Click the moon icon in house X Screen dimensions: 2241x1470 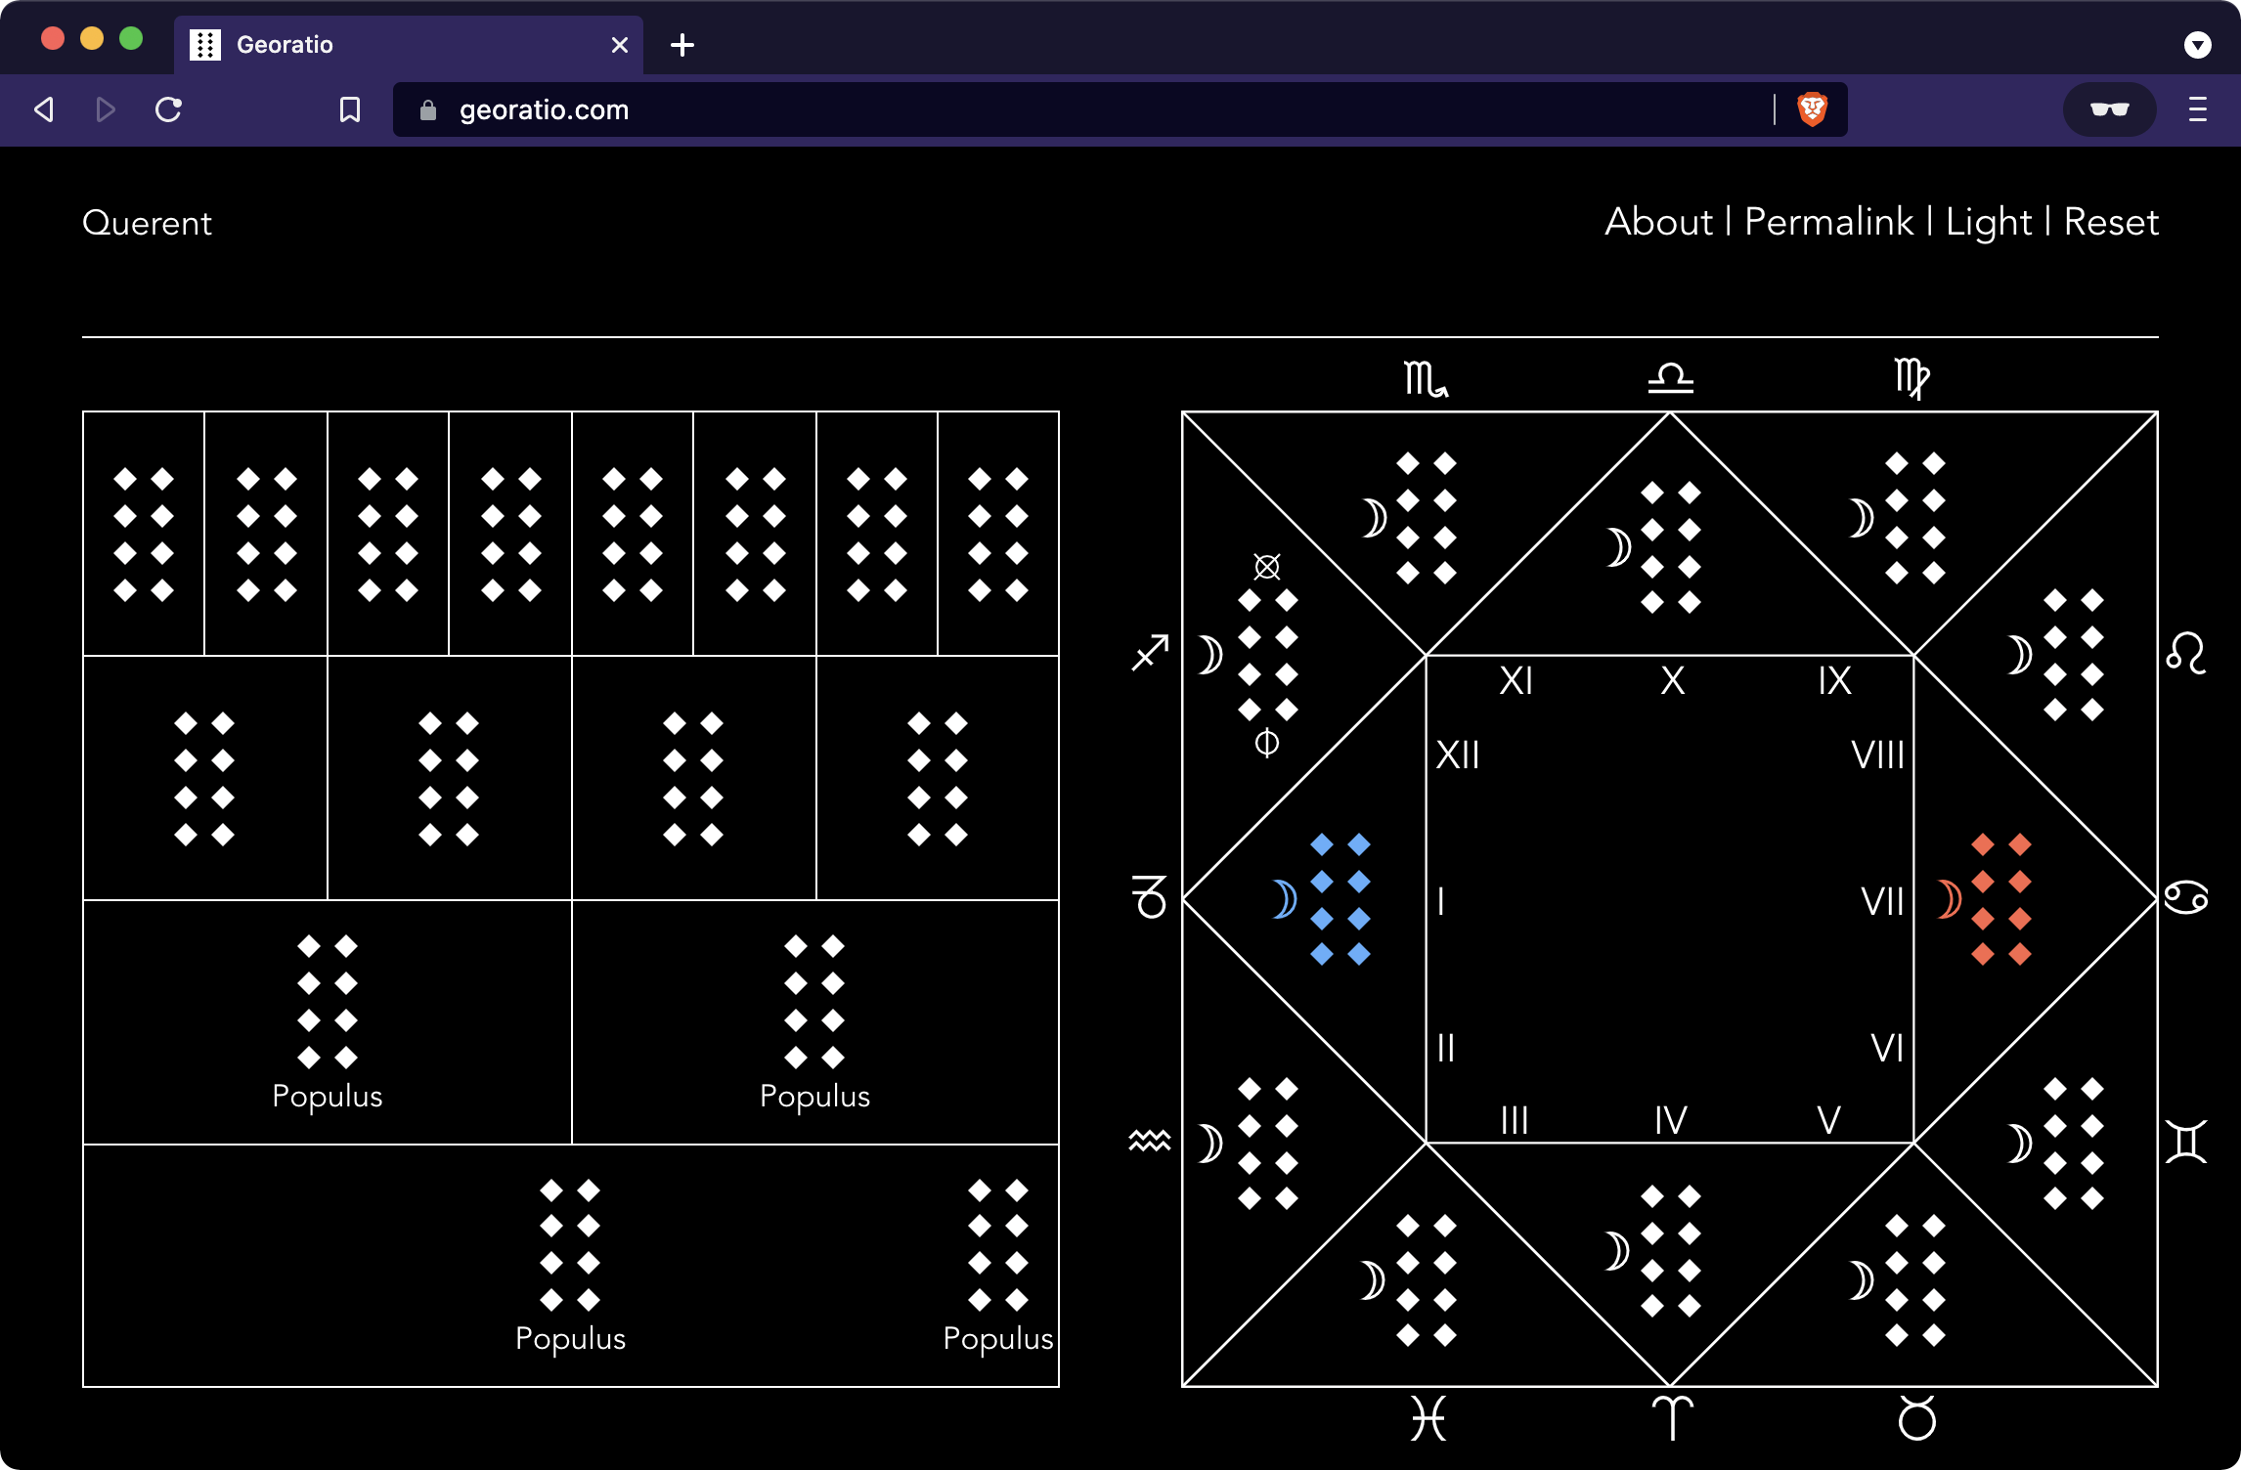1618,547
